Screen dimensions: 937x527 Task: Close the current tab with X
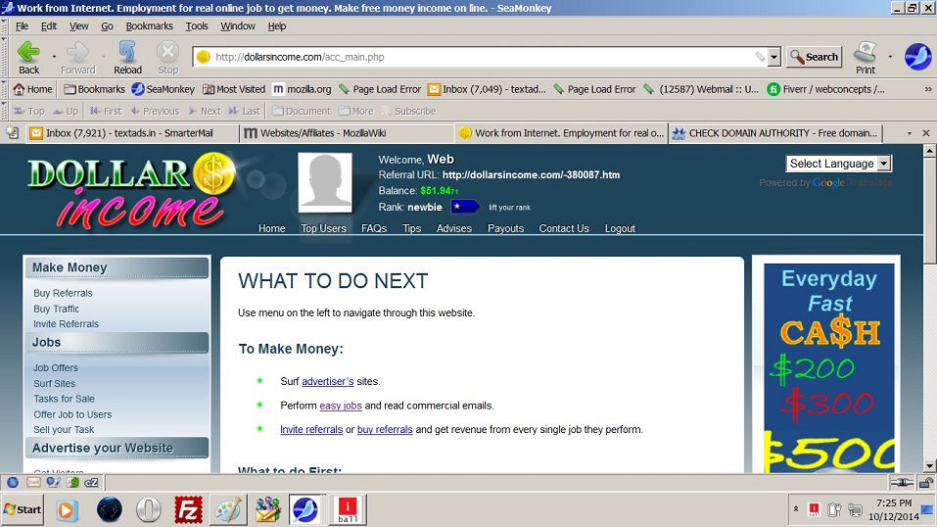[x=925, y=133]
